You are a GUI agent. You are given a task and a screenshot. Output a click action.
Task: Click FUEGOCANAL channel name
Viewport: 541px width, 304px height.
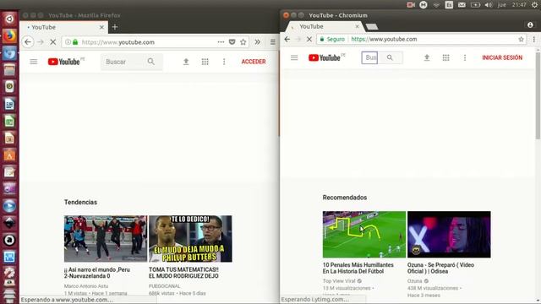click(165, 286)
